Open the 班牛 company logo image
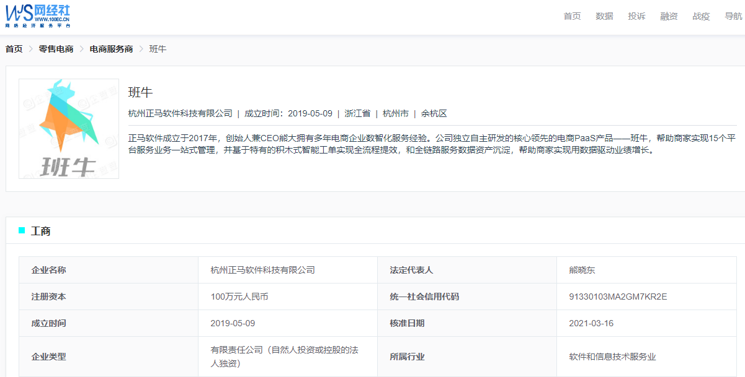 click(69, 129)
